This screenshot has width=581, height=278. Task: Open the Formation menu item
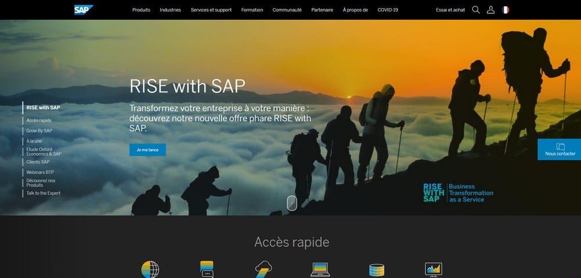(252, 10)
